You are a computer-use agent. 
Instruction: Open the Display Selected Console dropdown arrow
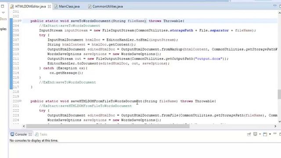tap(260, 134)
